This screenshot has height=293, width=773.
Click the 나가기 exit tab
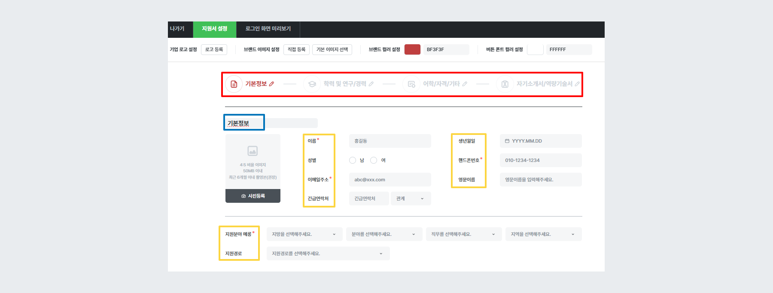coord(177,29)
